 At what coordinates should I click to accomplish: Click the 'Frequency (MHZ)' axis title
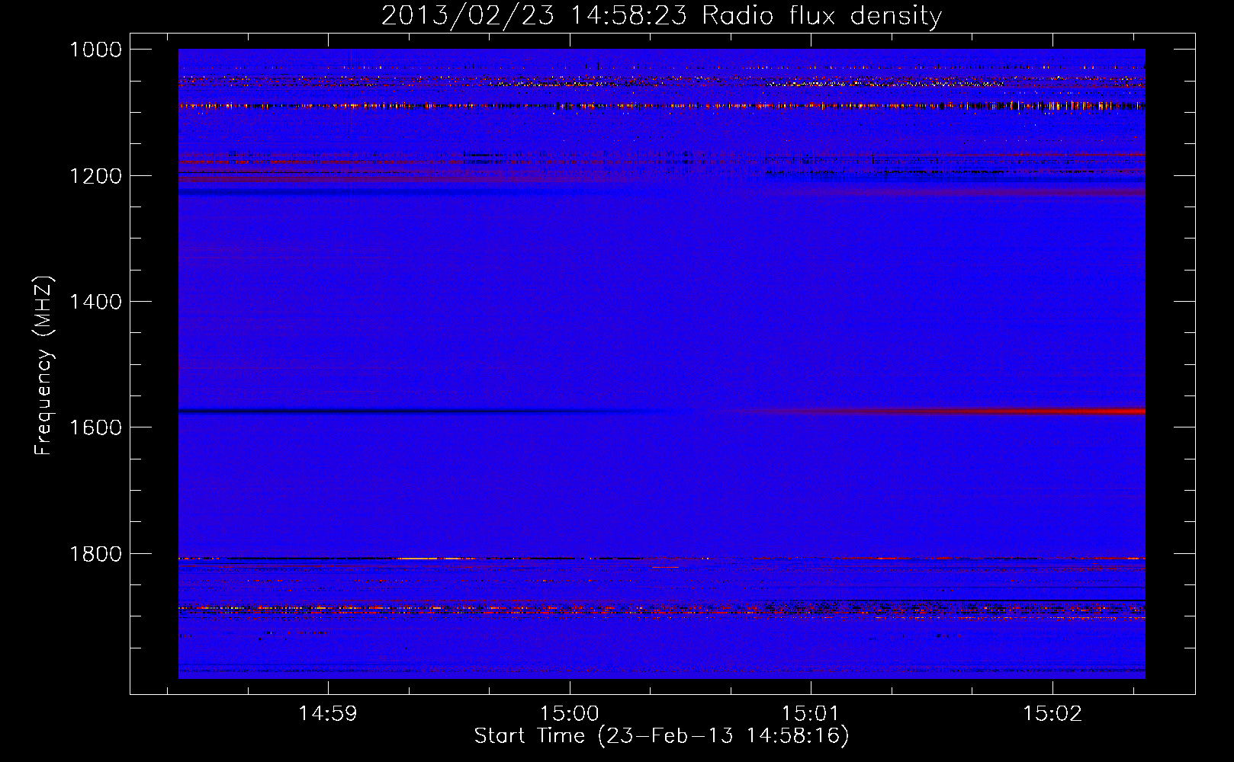tap(44, 366)
